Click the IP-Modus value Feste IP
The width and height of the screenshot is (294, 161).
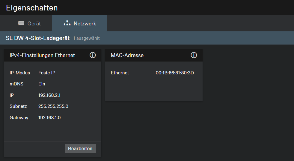click(x=47, y=73)
